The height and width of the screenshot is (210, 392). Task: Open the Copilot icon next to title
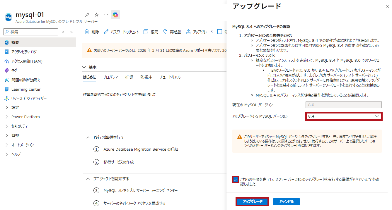pos(115,15)
